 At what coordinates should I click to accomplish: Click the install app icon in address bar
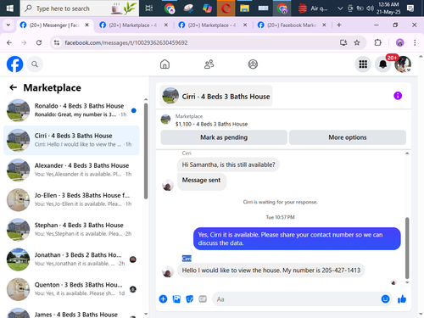tap(343, 42)
